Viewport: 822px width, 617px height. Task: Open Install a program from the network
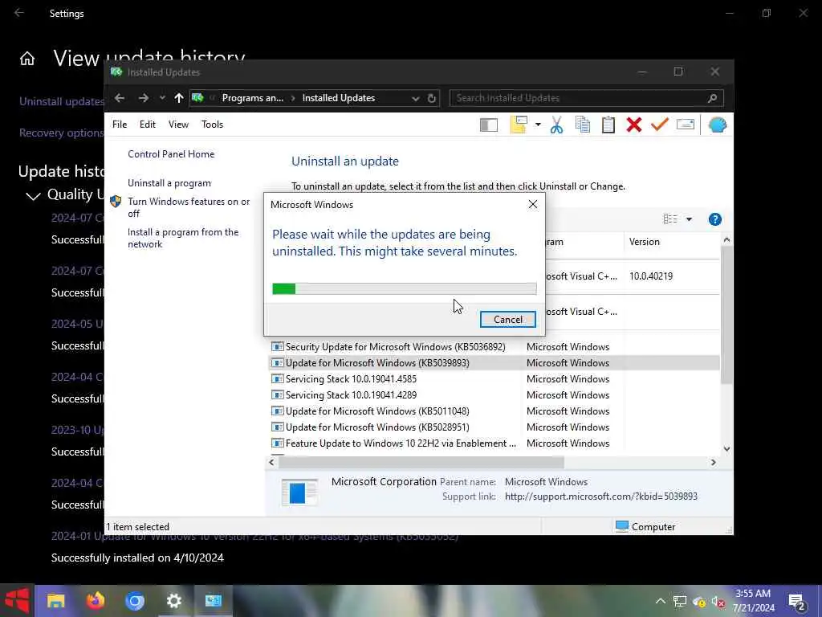click(x=183, y=238)
